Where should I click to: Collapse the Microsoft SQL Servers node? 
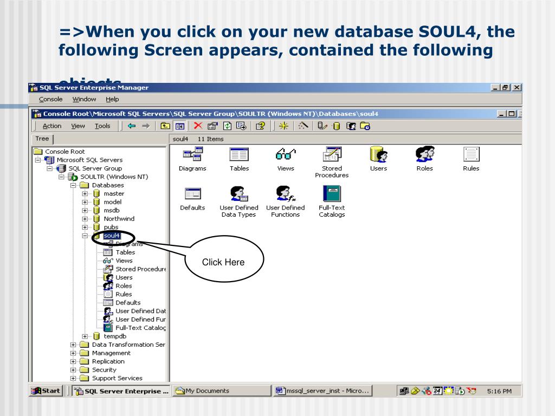point(38,160)
